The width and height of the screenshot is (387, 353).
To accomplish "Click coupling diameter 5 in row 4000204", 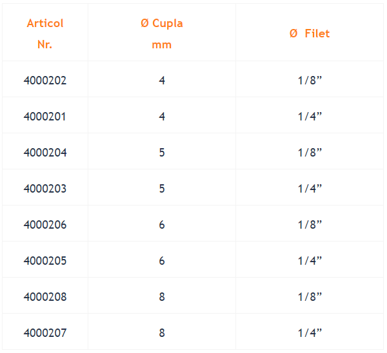I will click(162, 153).
